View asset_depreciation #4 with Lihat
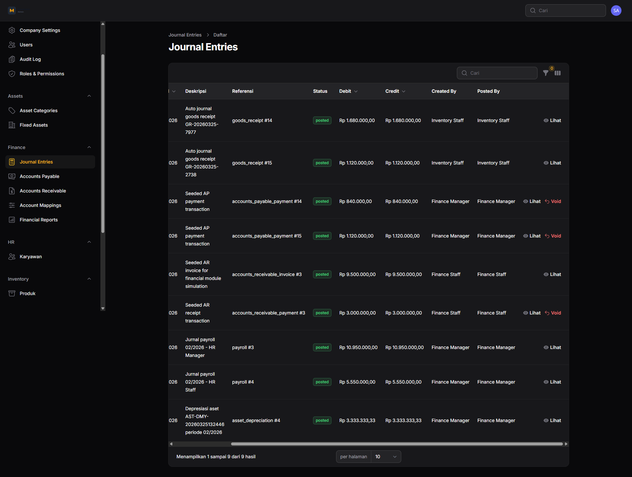Viewport: 632px width, 477px height. coord(552,420)
